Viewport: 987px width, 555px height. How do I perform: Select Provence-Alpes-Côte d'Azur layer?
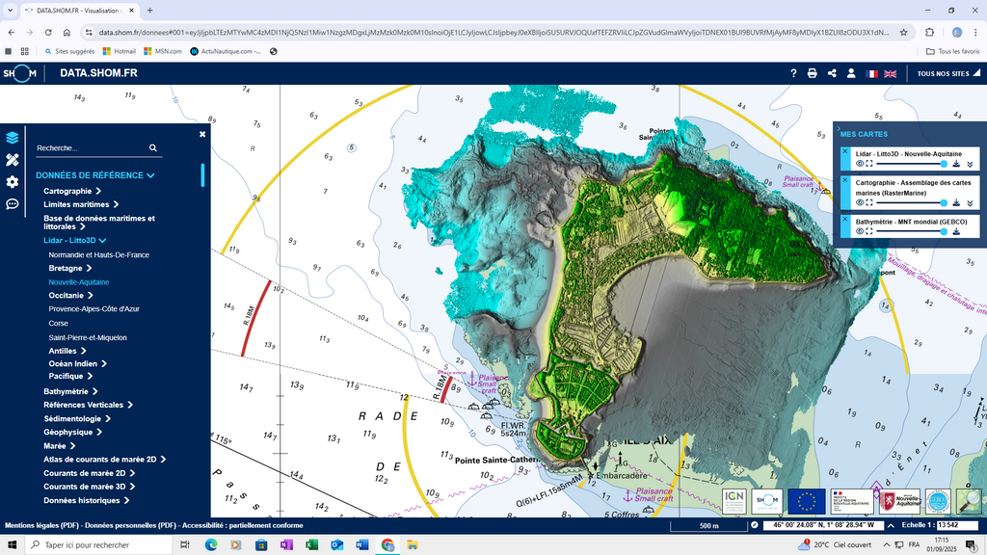pos(93,309)
